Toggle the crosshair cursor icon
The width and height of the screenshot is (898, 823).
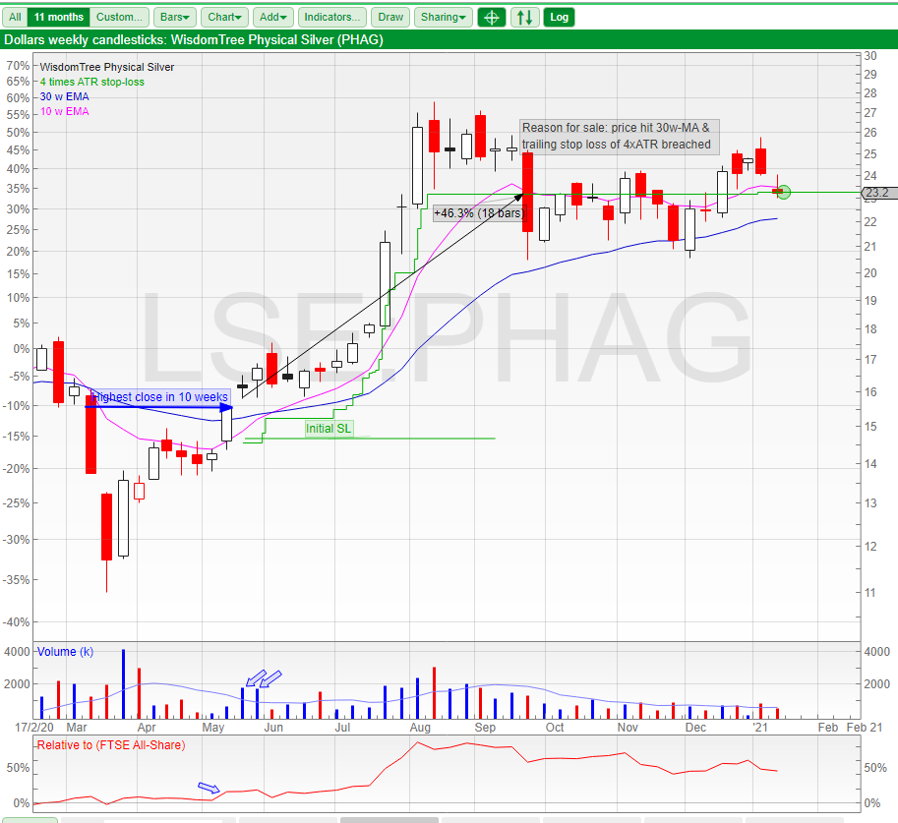tap(492, 17)
